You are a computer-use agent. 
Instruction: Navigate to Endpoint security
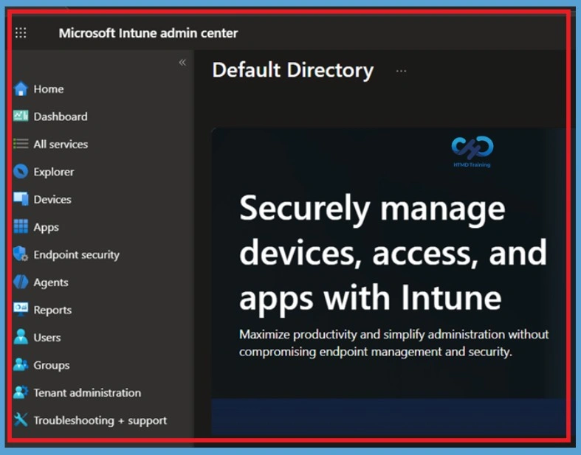[76, 254]
